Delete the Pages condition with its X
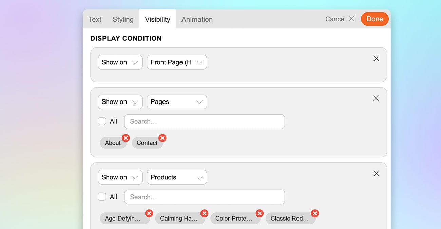This screenshot has width=441, height=229. [376, 98]
